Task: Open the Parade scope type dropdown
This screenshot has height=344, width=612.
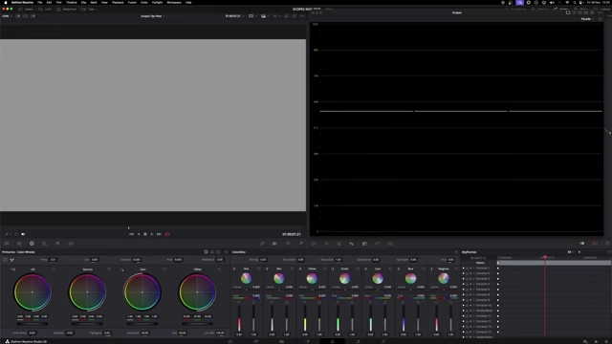Action: tap(587, 19)
